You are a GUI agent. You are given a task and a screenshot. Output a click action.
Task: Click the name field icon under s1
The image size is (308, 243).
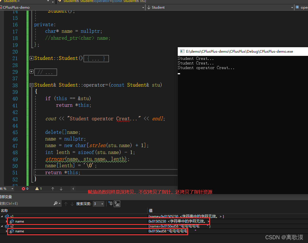12,221
